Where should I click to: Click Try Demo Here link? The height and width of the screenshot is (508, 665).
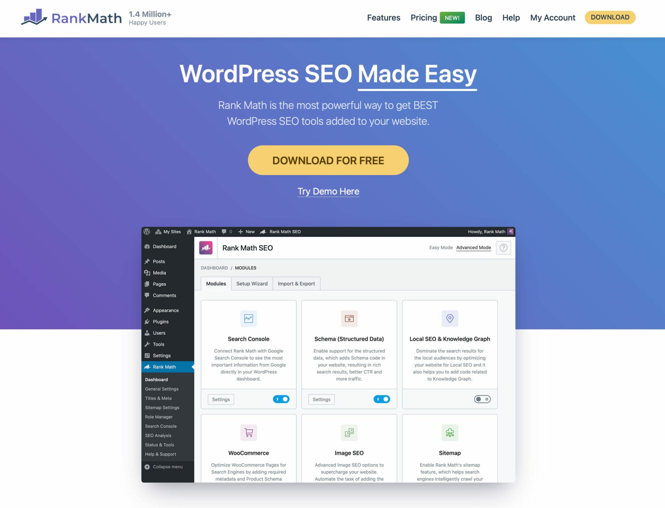328,191
